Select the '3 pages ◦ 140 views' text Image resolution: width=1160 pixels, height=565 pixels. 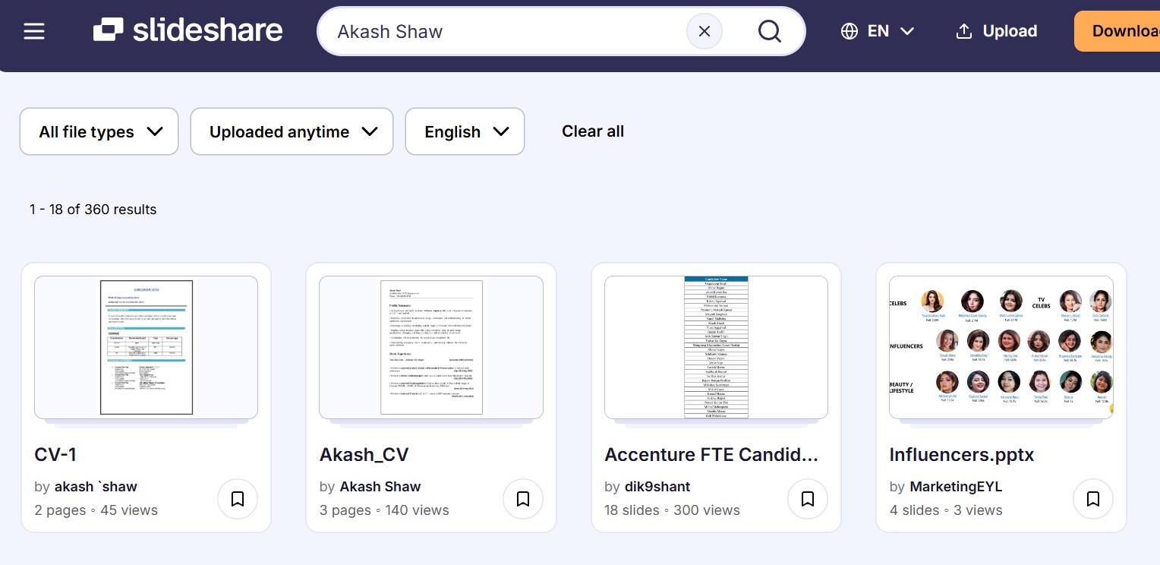pyautogui.click(x=384, y=510)
